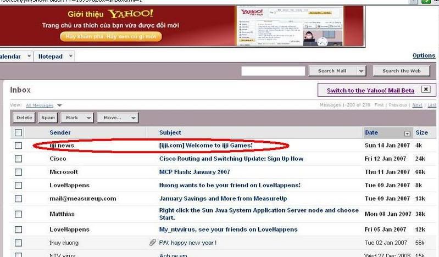Click the sender thuy duong
Viewport: 439px width, 257px height.
coord(64,243)
